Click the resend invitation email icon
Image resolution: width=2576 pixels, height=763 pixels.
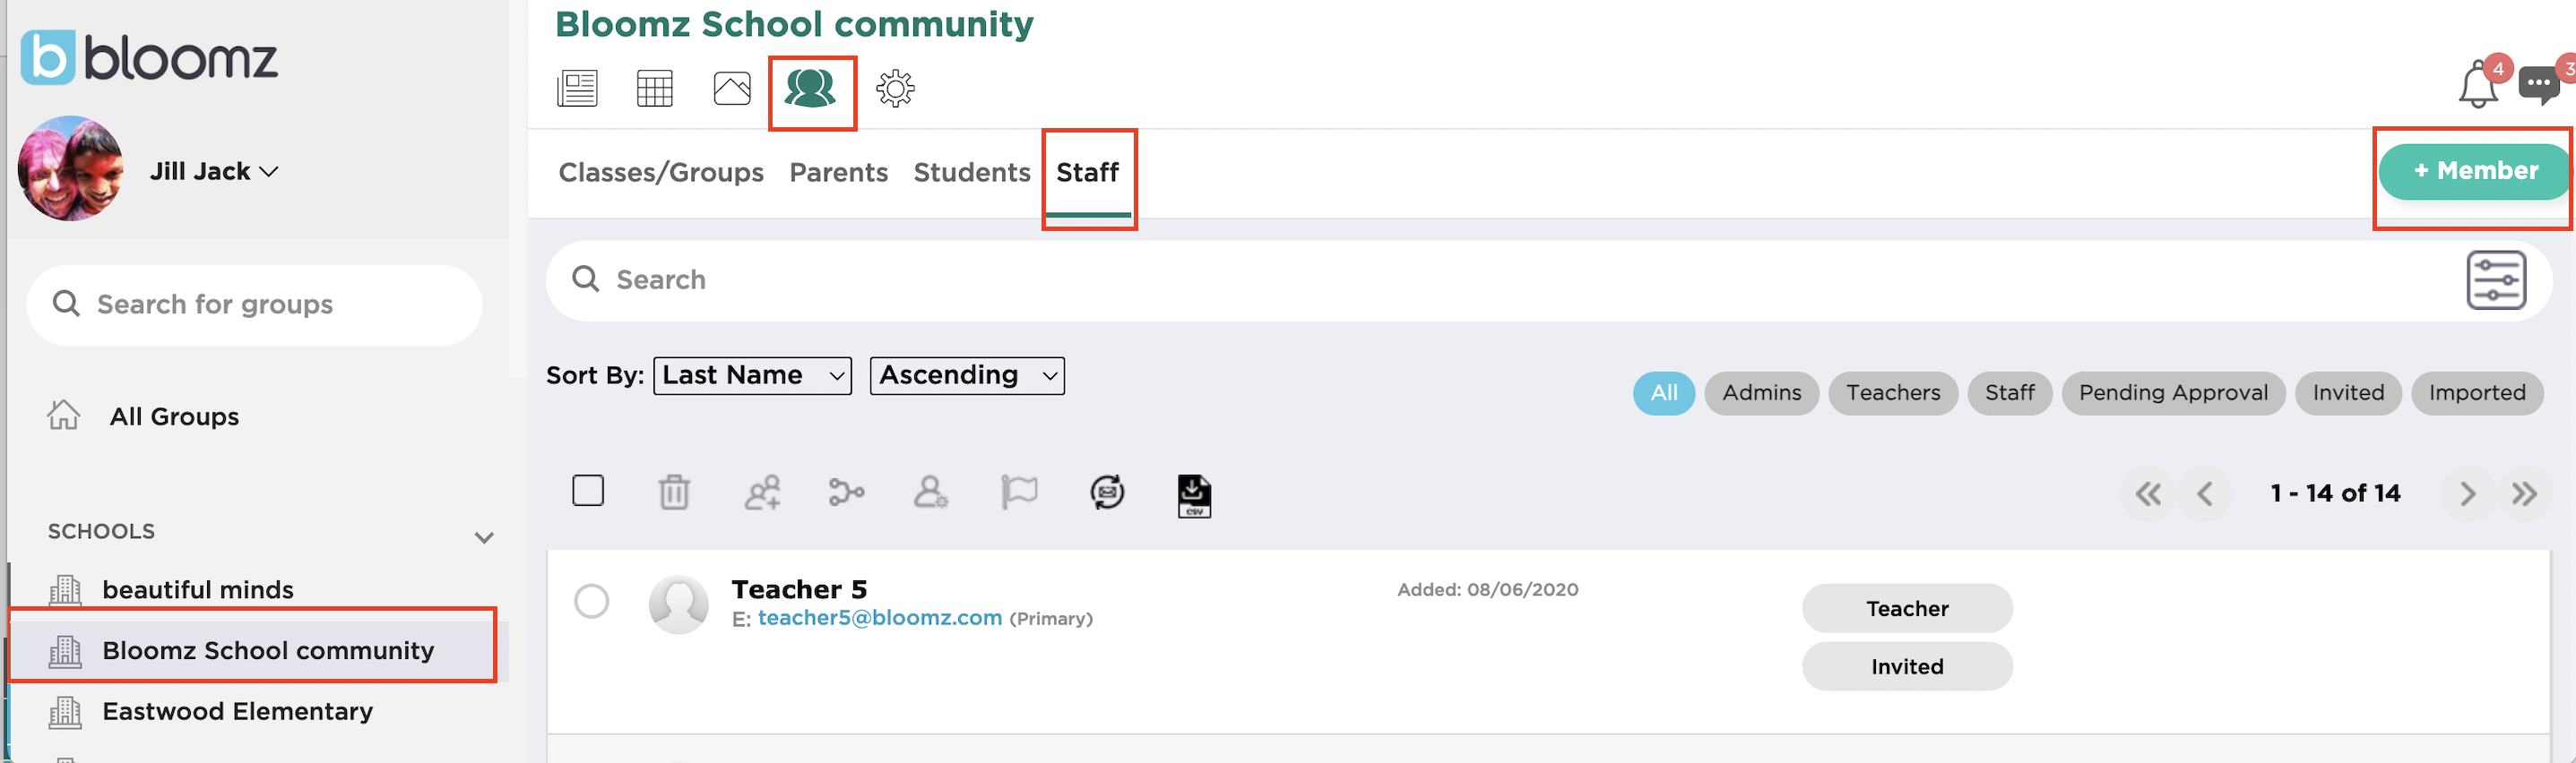pos(1107,493)
